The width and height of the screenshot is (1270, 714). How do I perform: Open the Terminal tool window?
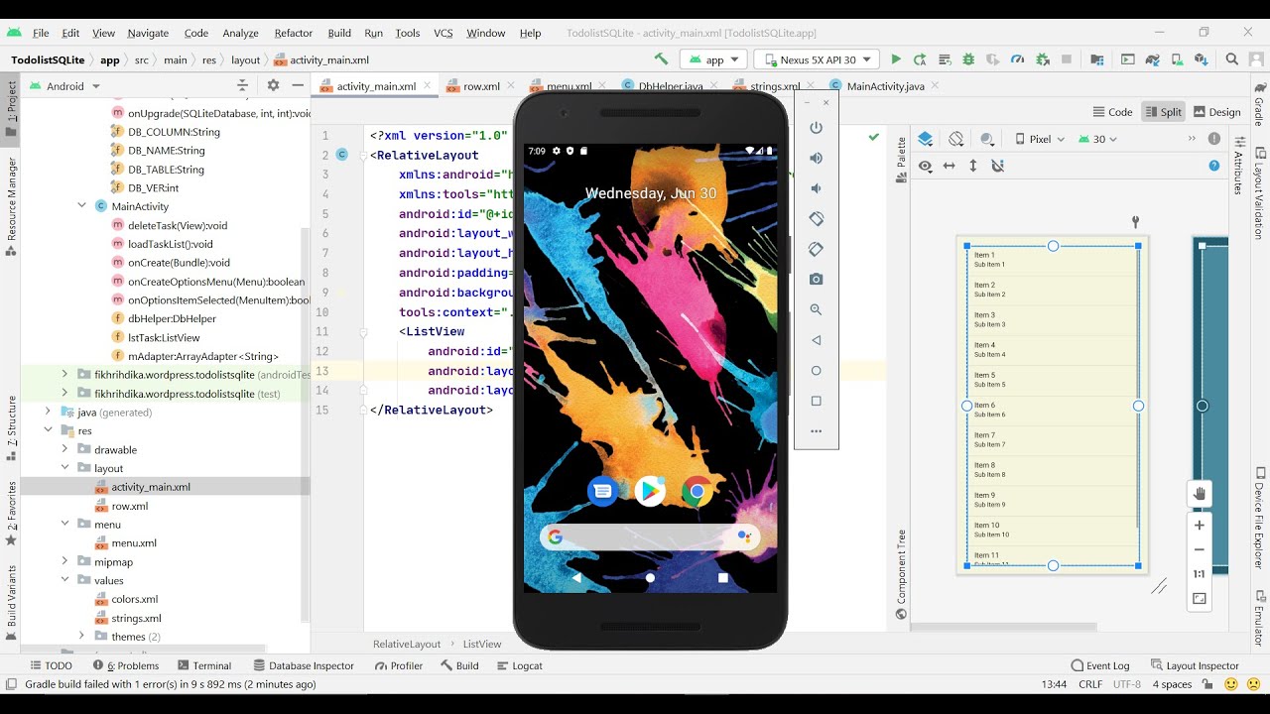[x=204, y=665]
